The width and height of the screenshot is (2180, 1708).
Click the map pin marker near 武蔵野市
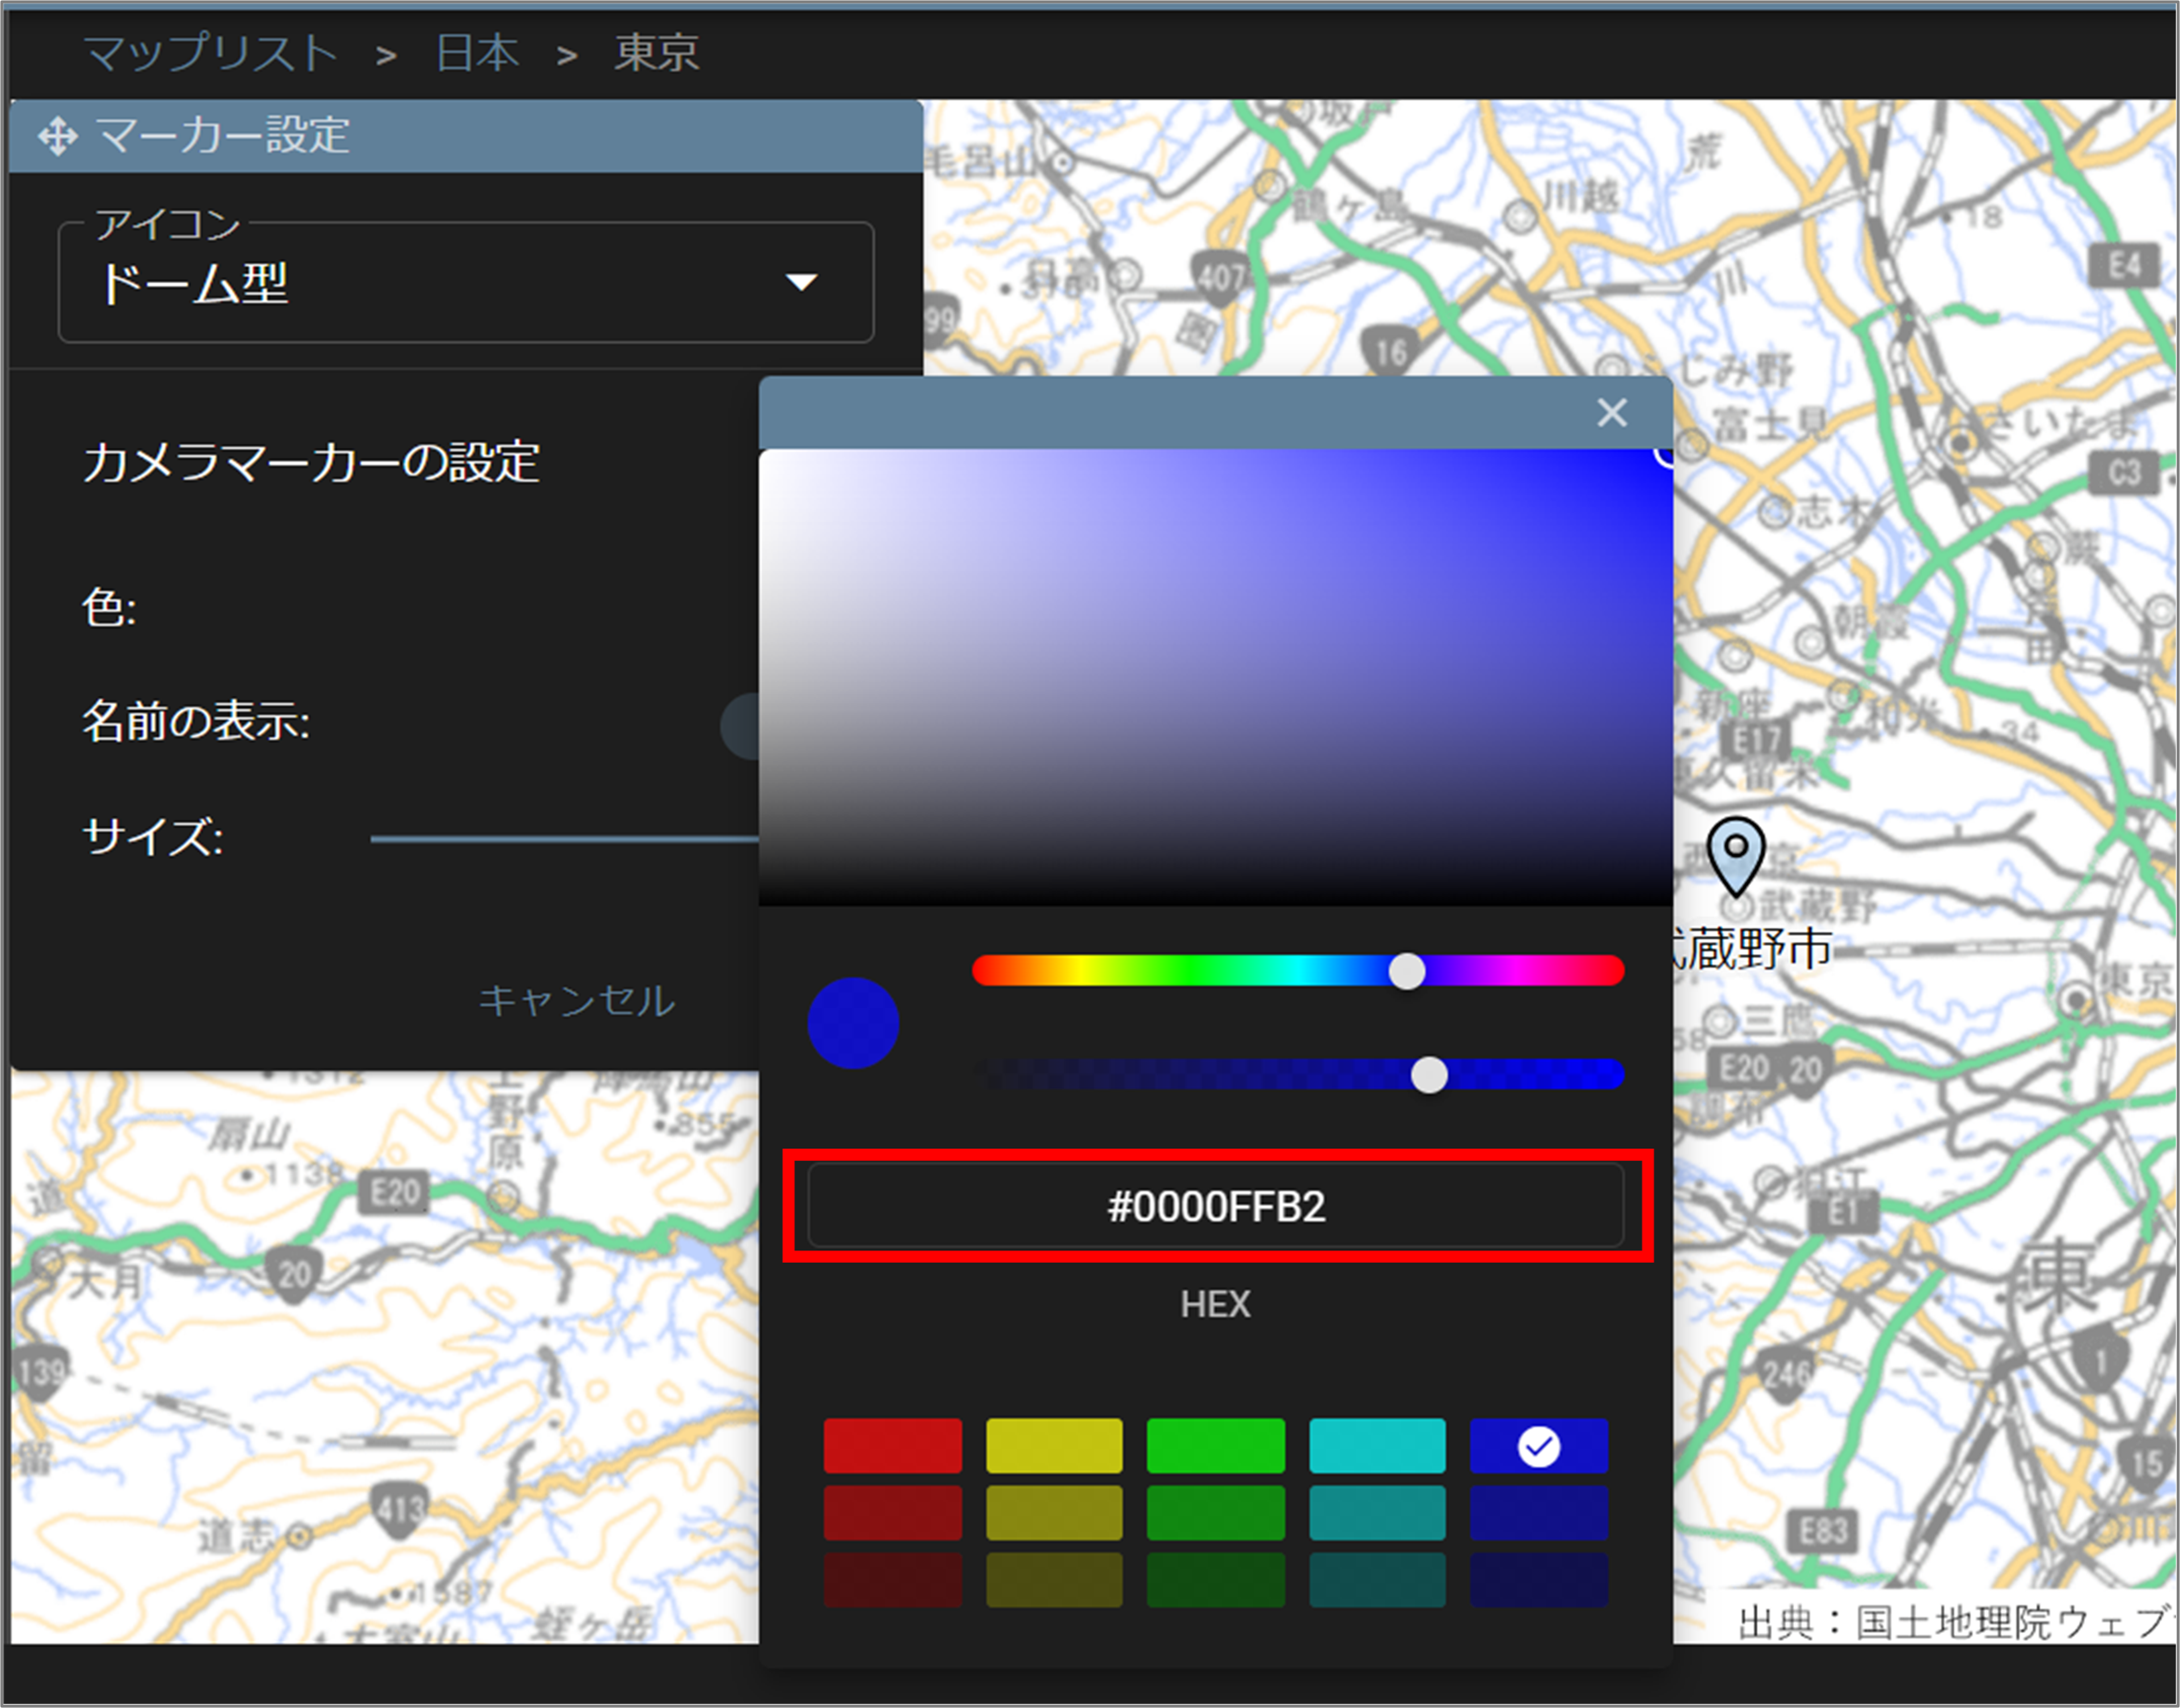click(1736, 857)
